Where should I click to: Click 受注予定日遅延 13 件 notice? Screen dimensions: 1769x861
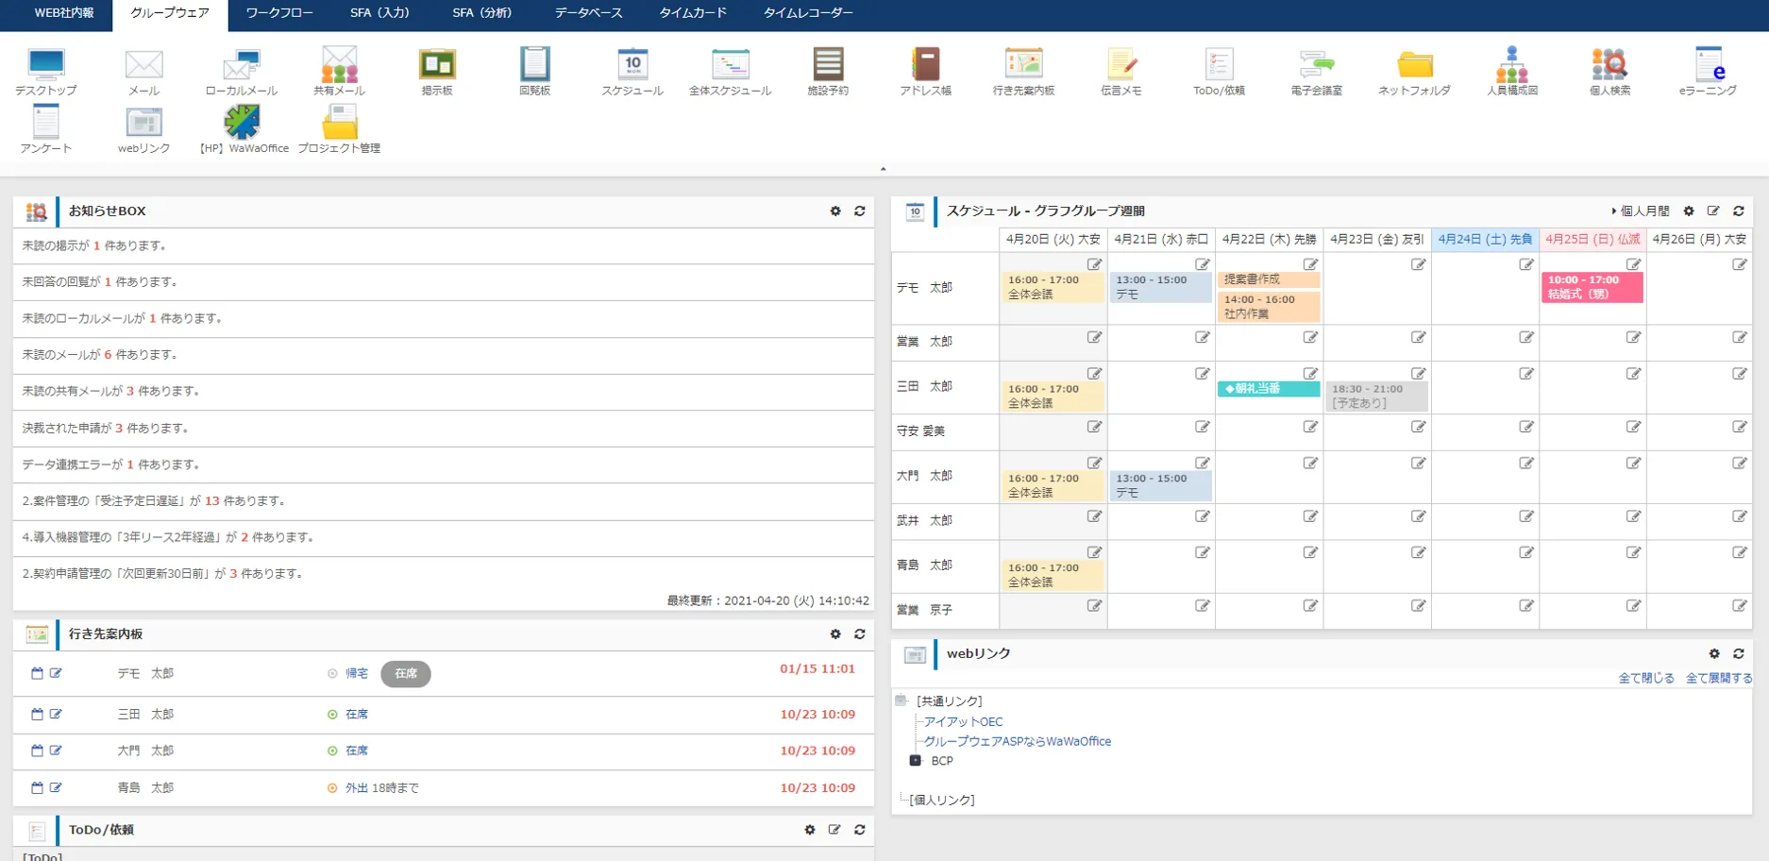pyautogui.click(x=154, y=501)
